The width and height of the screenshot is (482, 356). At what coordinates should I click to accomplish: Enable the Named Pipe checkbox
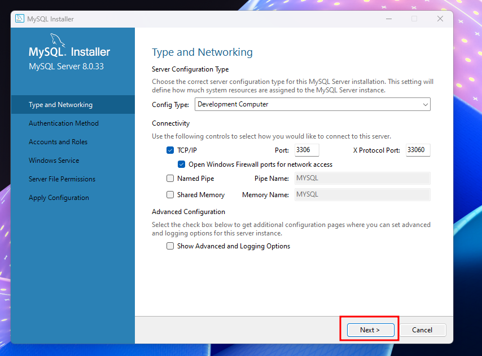coord(170,179)
